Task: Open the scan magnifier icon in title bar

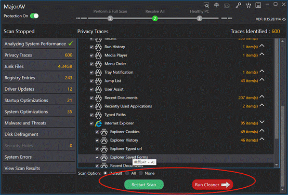Action: 206,5
